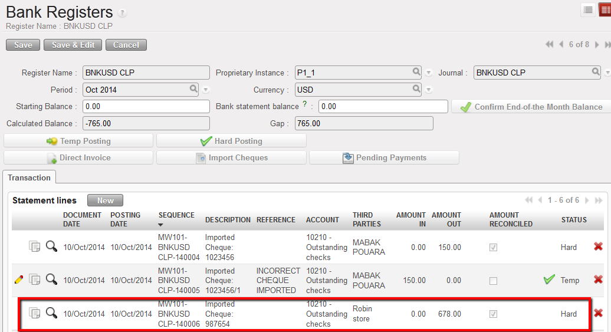The image size is (611, 332).
Task: Select the Transaction tab
Action: 29,177
